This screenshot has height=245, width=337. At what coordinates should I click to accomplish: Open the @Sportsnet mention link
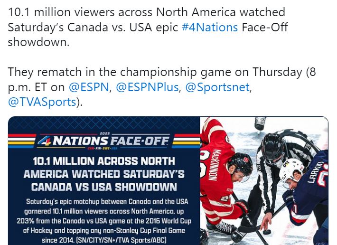point(217,87)
